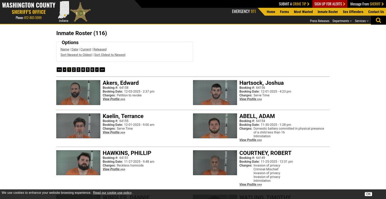
Task: Go to page 5 of roster
Action: click(87, 70)
